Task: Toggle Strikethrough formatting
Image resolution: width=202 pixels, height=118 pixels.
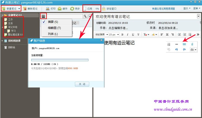Action: coord(138,34)
